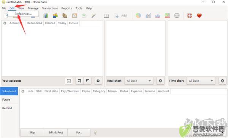Open the Scheduled/Template toolbar icon
The image size is (228, 138).
coord(74,16)
